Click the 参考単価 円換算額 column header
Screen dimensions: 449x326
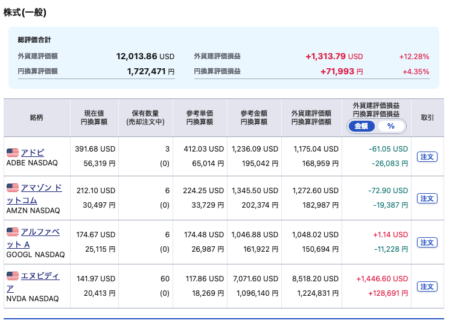pos(200,118)
